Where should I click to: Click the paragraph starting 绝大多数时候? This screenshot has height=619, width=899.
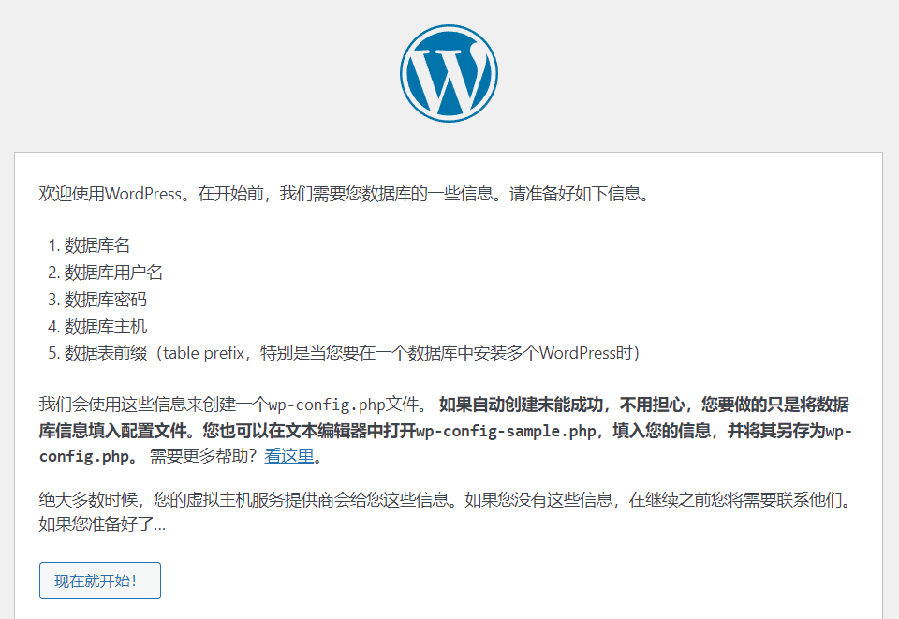coord(446,511)
